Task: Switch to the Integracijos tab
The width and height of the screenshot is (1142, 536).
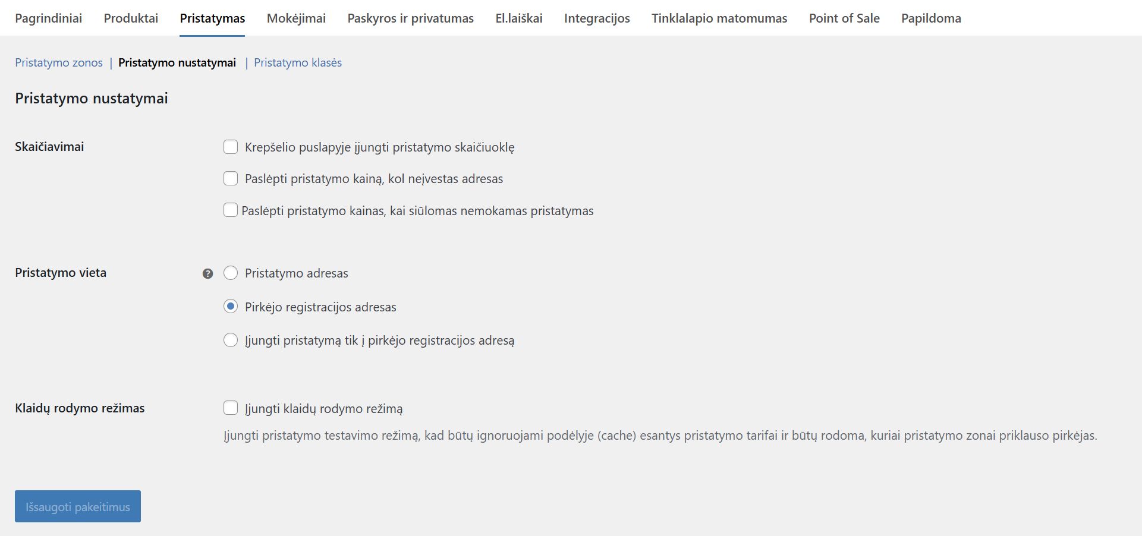Action: (597, 18)
